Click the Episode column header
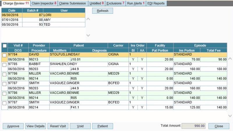Image resolution: width=233 pixels, height=131 pixels. pyautogui.click(x=200, y=45)
